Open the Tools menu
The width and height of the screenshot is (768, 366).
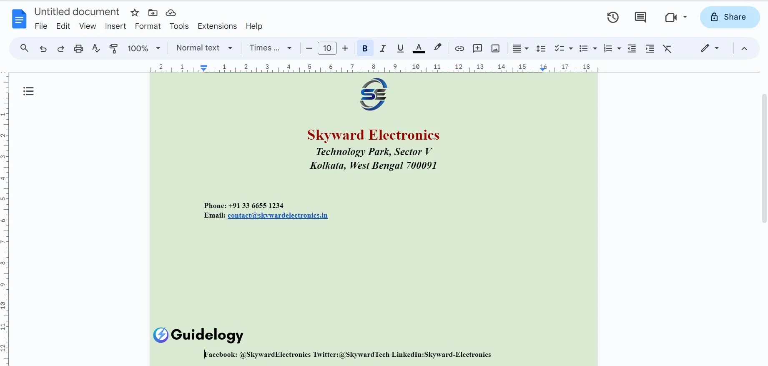[x=179, y=26]
